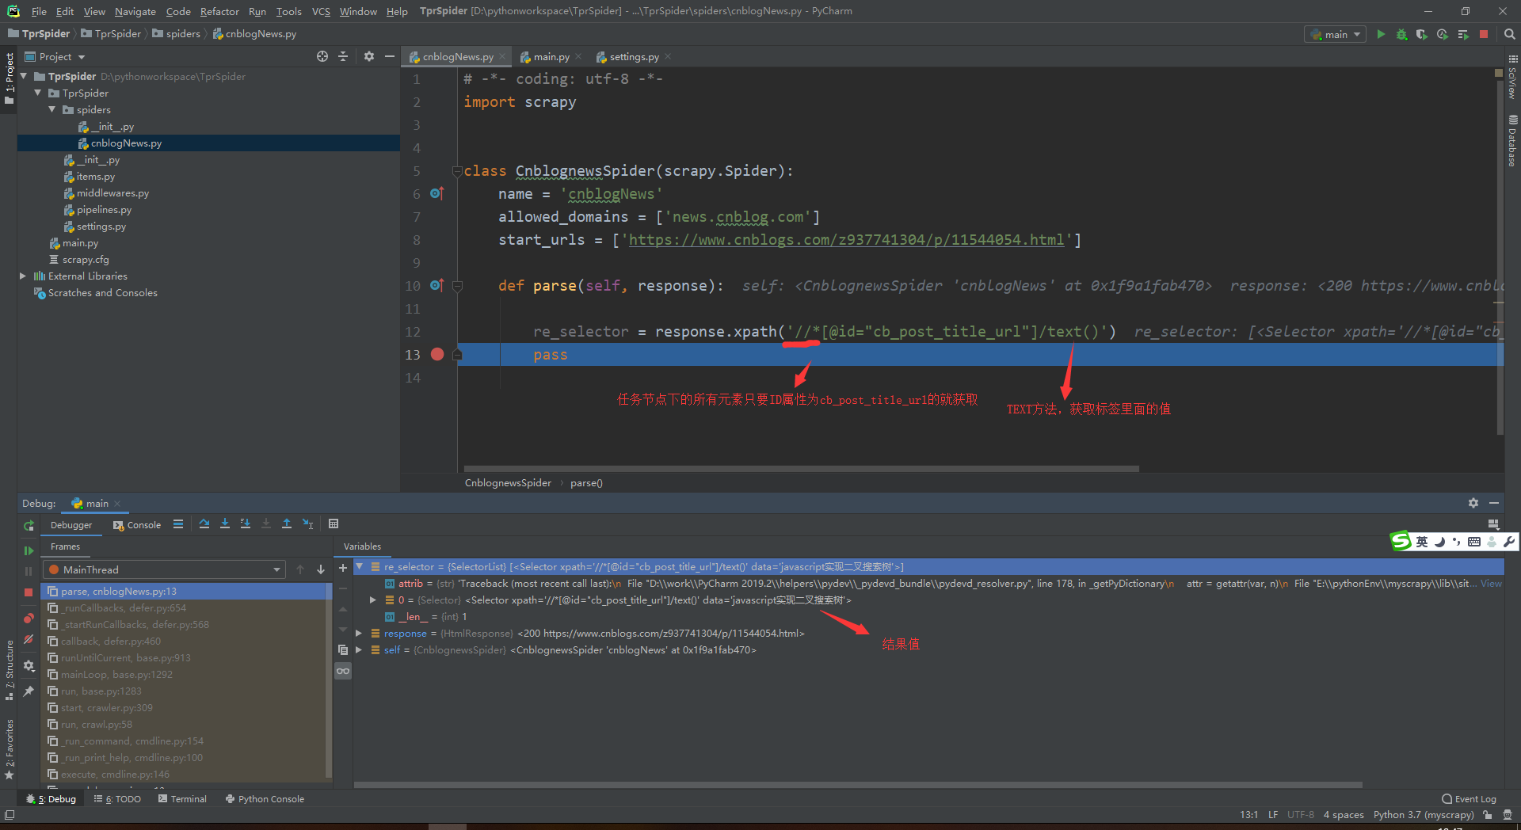The width and height of the screenshot is (1521, 830).
Task: Open Debug panel settings gear at right
Action: pyautogui.click(x=1473, y=503)
